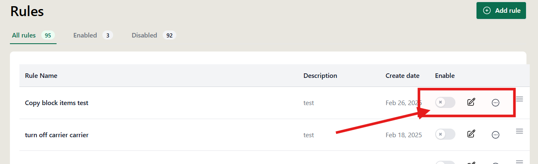The height and width of the screenshot is (164, 538).
Task: Click the Create date column header
Action: click(403, 76)
